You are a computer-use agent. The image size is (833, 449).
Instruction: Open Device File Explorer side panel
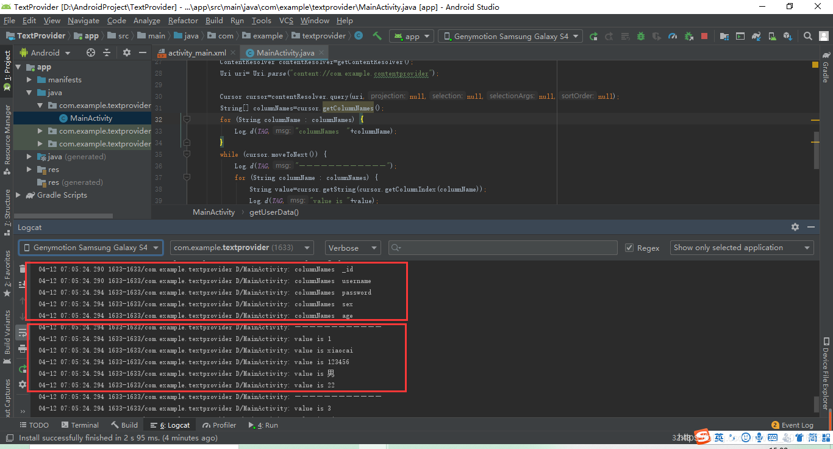(826, 373)
